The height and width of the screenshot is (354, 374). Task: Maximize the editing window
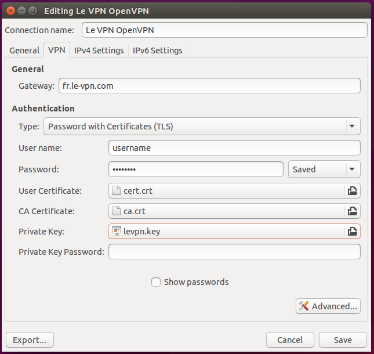[33, 11]
